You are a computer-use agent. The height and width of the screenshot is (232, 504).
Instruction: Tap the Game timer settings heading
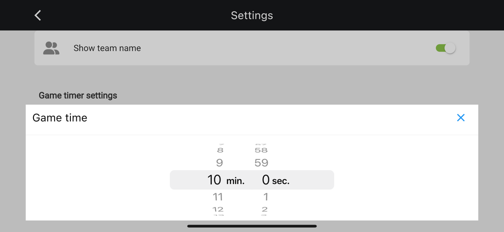tap(78, 95)
